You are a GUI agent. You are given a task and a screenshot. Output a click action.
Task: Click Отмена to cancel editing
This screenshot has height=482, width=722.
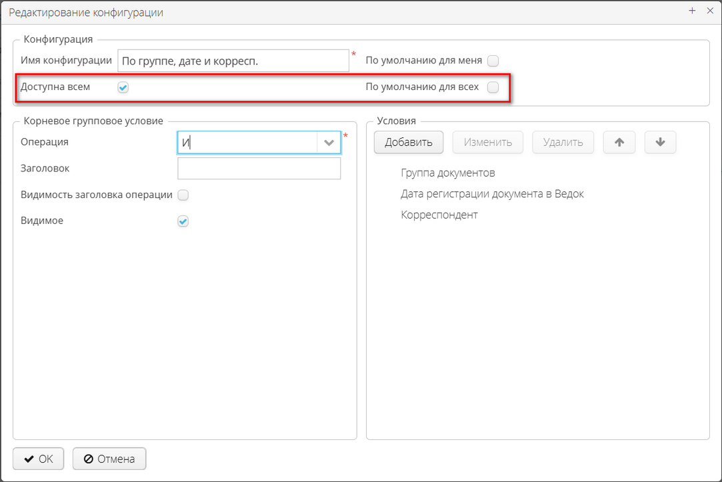[x=109, y=459]
